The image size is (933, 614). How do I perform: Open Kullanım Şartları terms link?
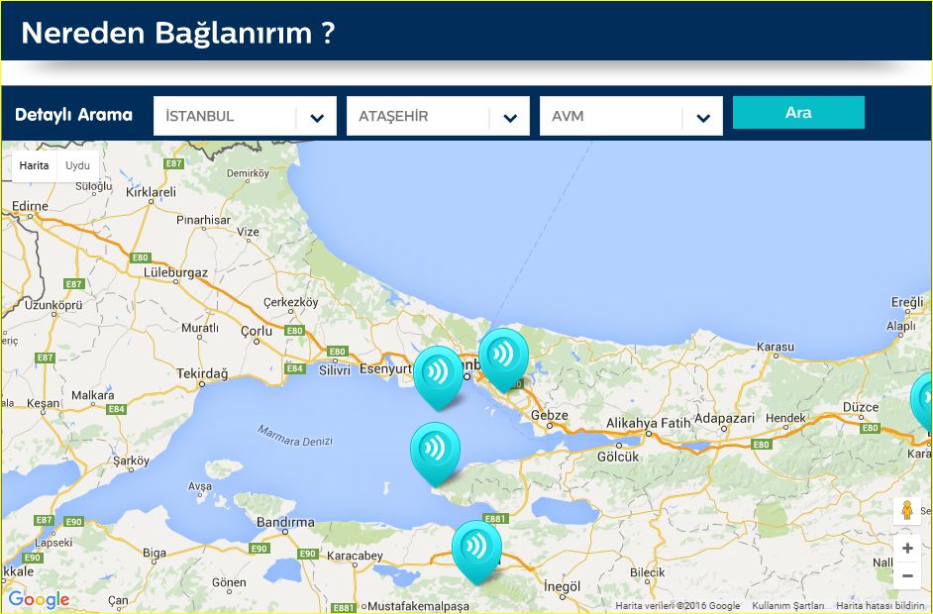click(788, 606)
